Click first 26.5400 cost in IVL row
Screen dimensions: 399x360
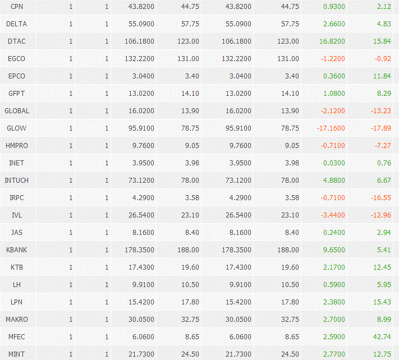tap(141, 215)
